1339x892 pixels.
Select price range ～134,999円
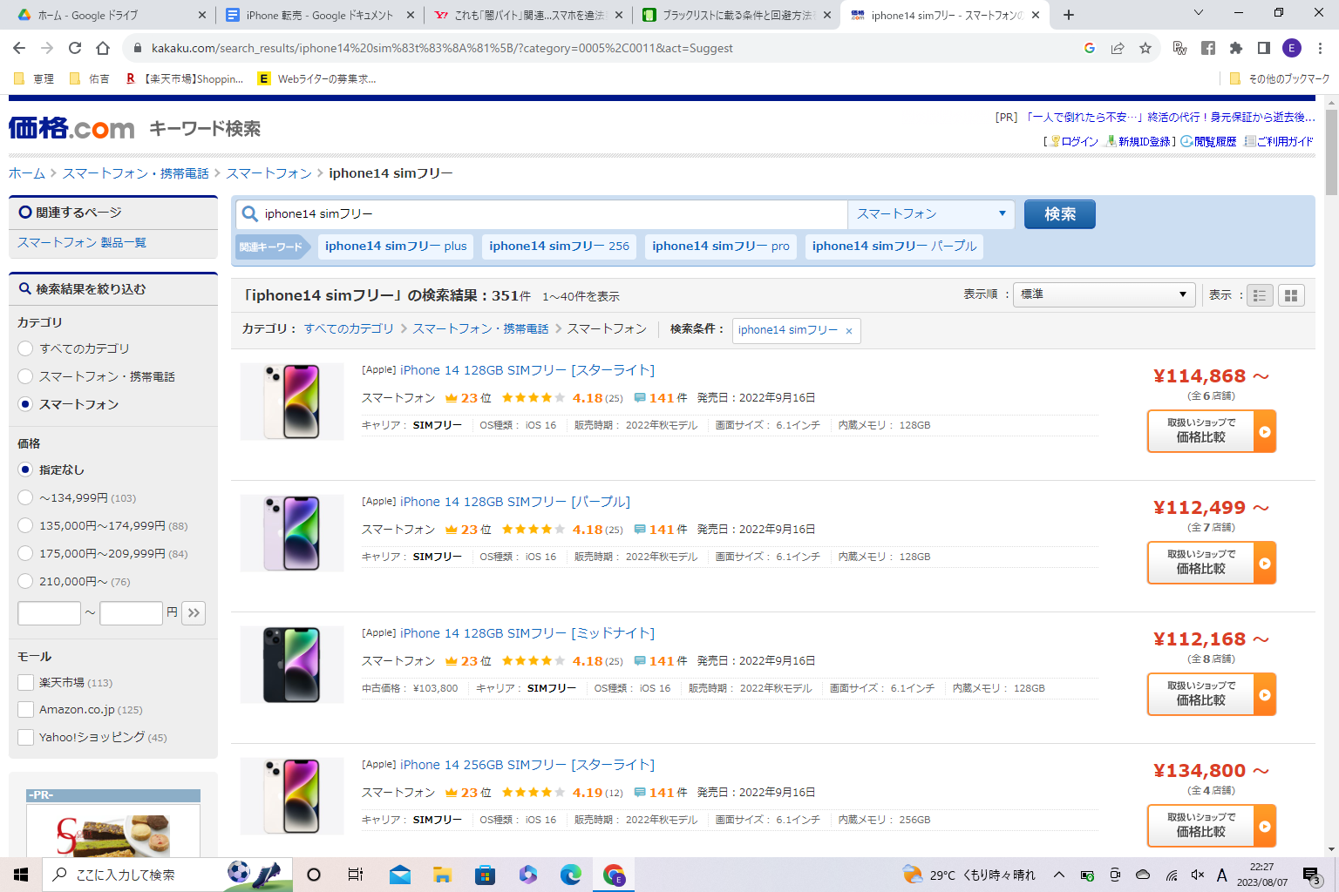click(25, 497)
